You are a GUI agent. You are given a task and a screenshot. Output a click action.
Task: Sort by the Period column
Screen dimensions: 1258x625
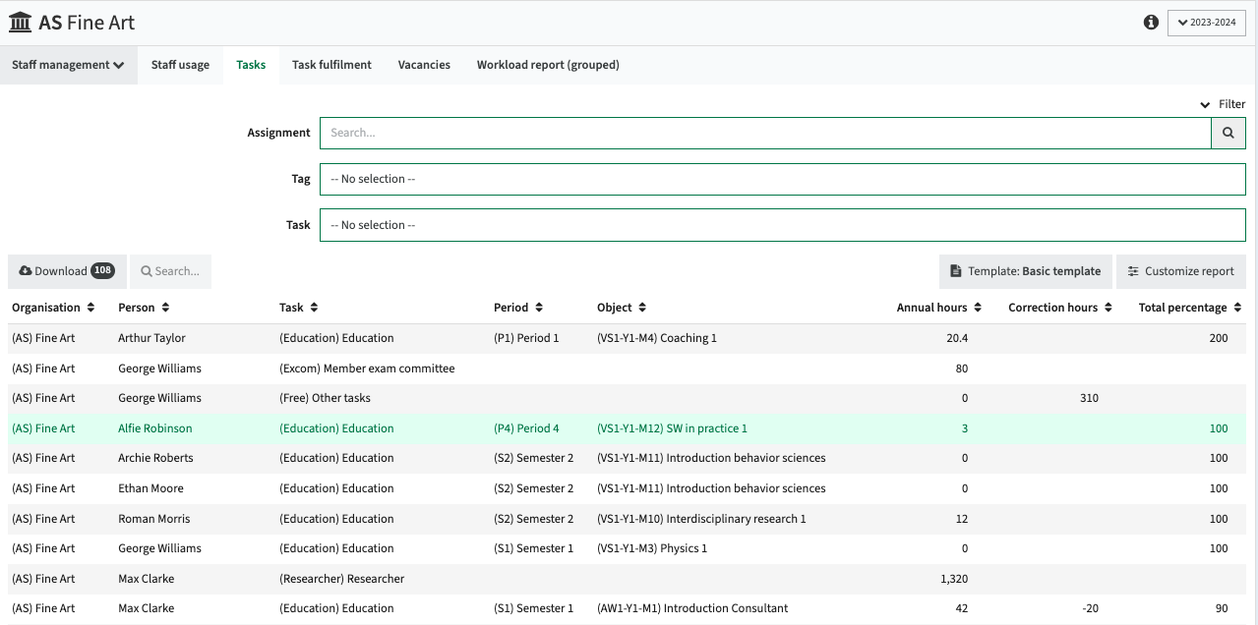pos(518,308)
